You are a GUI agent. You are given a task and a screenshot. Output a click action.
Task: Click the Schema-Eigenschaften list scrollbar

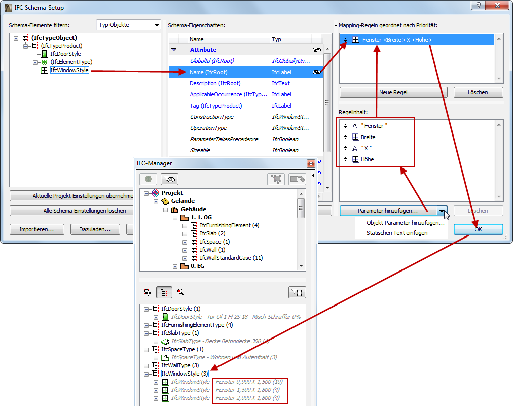coord(327,102)
